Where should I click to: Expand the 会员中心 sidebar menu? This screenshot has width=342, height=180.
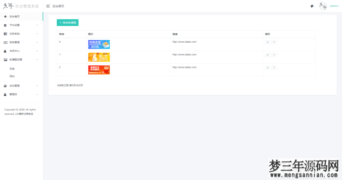(x=21, y=51)
